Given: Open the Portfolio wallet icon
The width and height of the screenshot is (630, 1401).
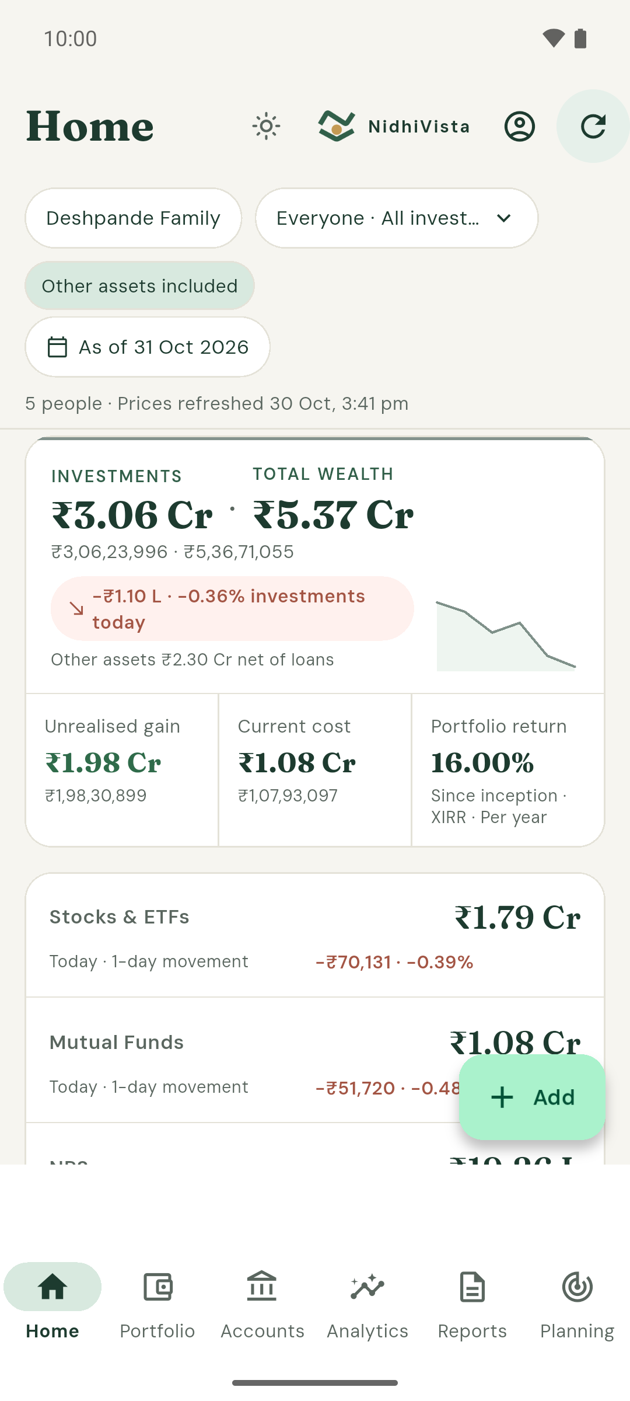Looking at the screenshot, I should [157, 1287].
